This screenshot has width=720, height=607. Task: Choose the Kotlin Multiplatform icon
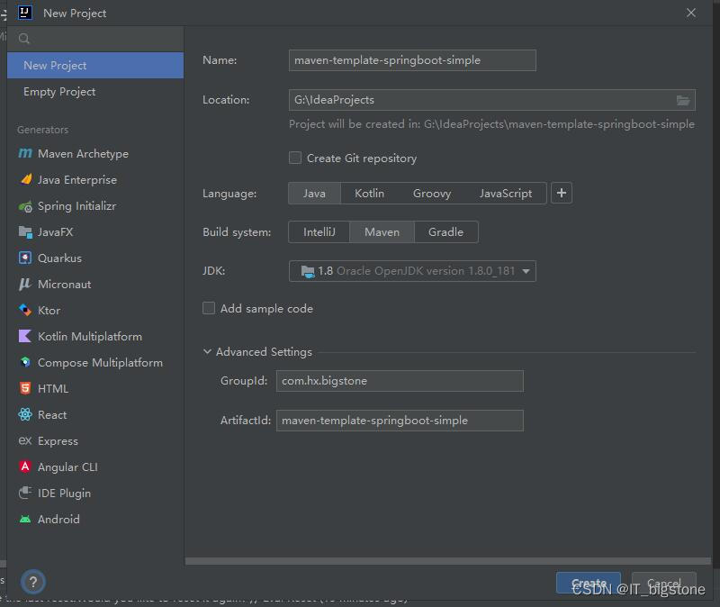(x=25, y=336)
